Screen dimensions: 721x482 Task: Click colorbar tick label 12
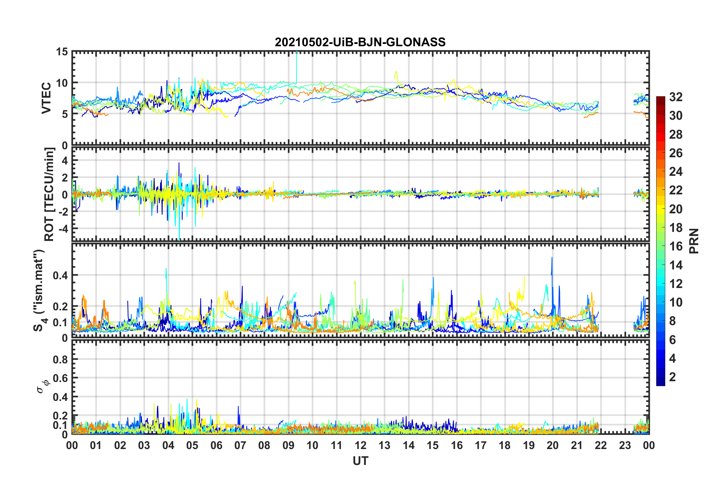click(676, 283)
